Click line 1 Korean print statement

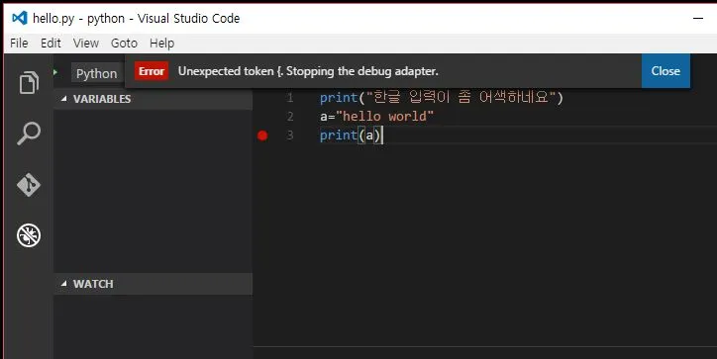[x=442, y=97]
